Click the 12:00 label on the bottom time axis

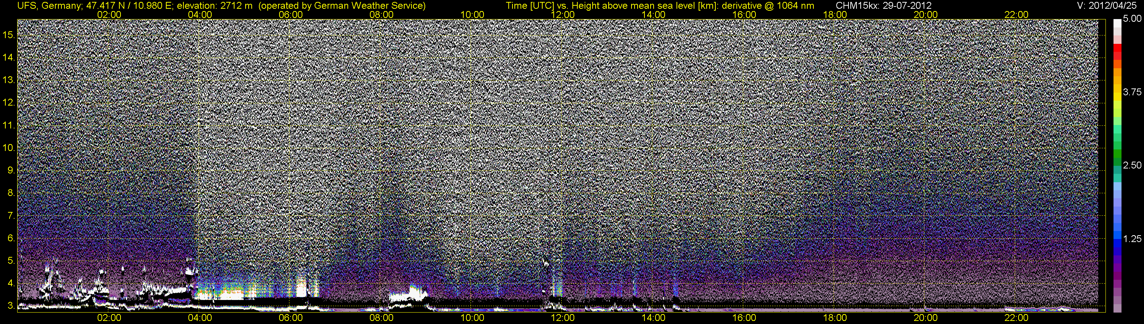click(x=563, y=318)
